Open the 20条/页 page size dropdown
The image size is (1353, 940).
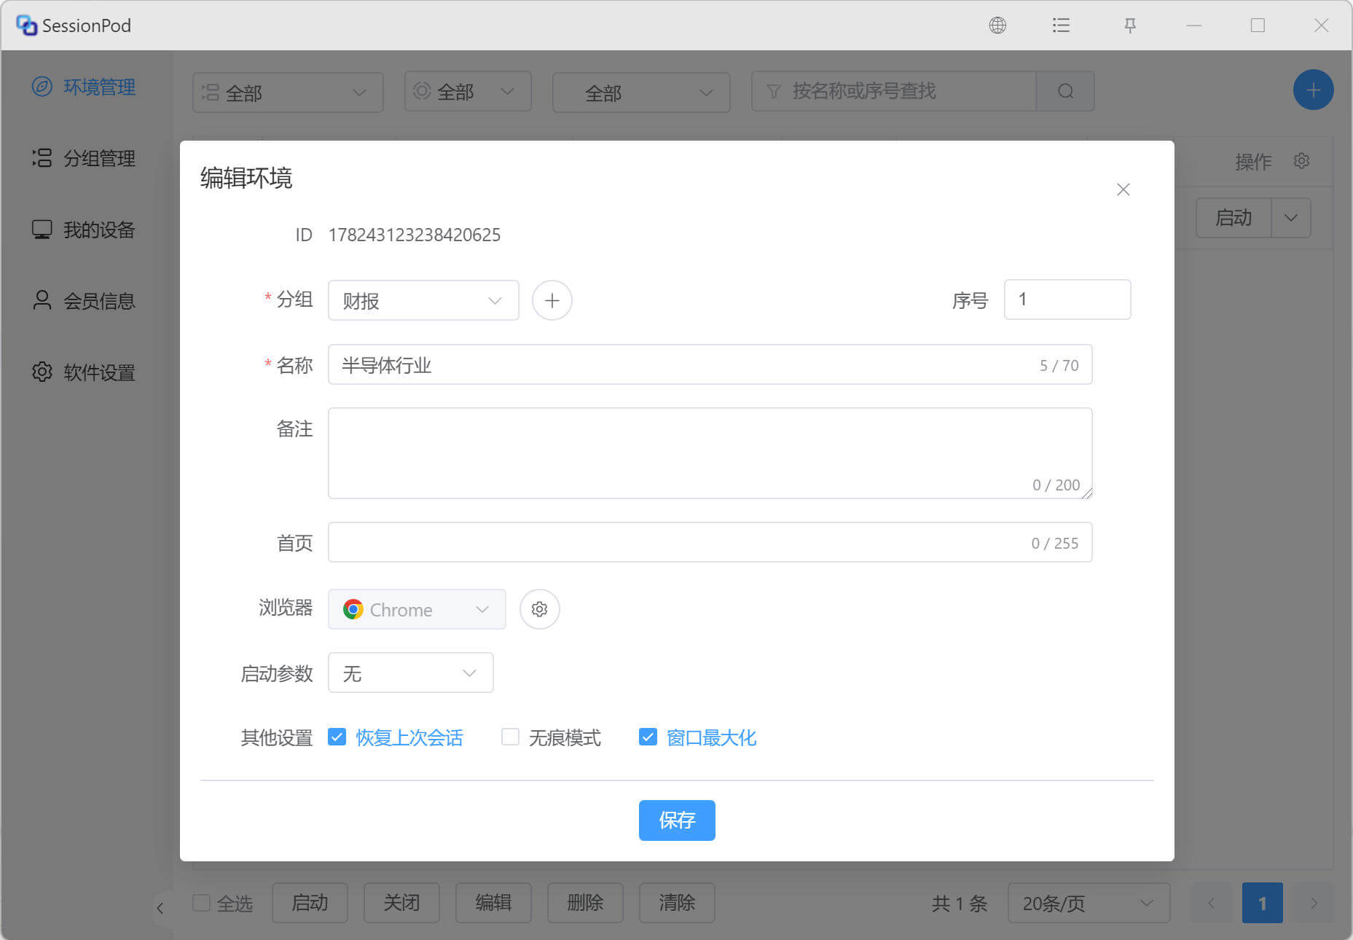coord(1089,904)
